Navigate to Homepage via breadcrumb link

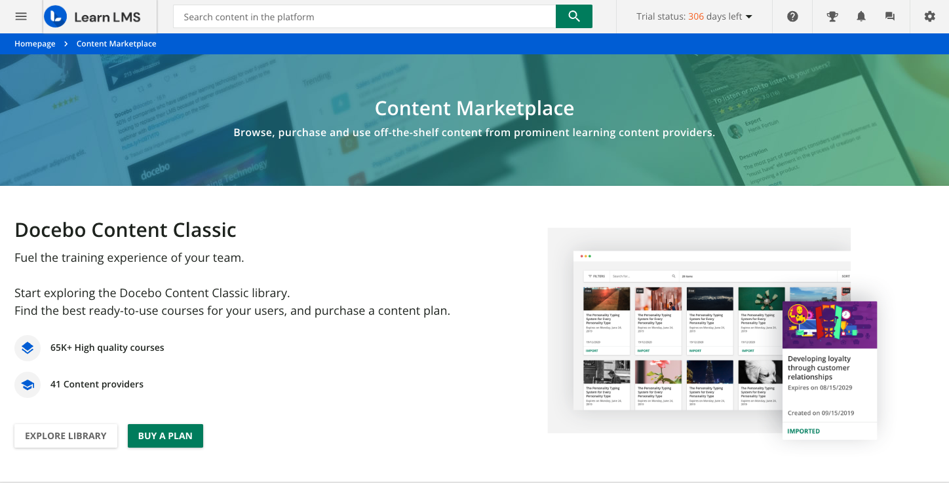[x=35, y=44]
